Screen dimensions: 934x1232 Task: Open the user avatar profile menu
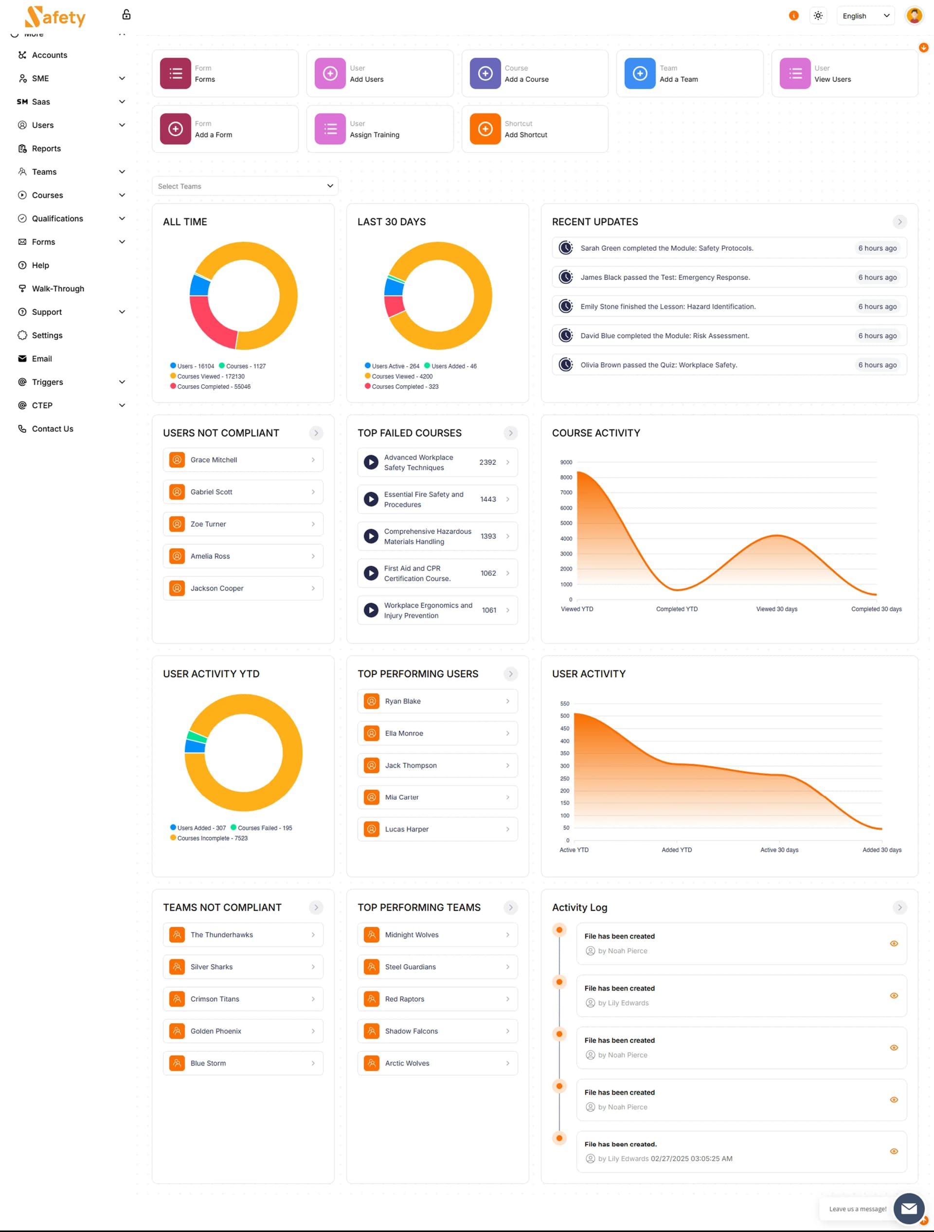coord(914,16)
